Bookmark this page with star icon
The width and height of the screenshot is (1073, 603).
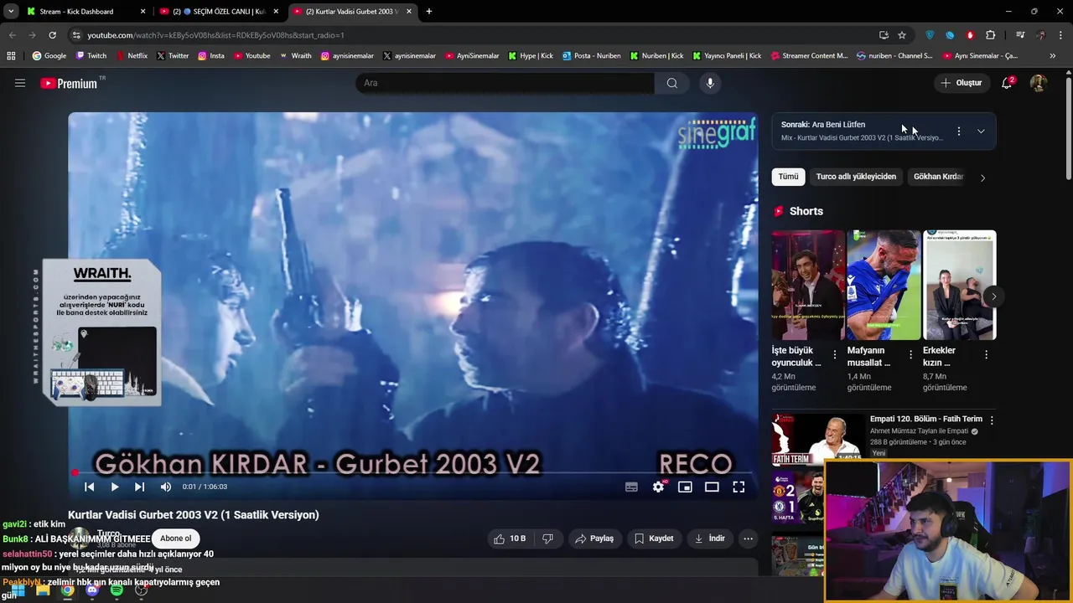[902, 35]
